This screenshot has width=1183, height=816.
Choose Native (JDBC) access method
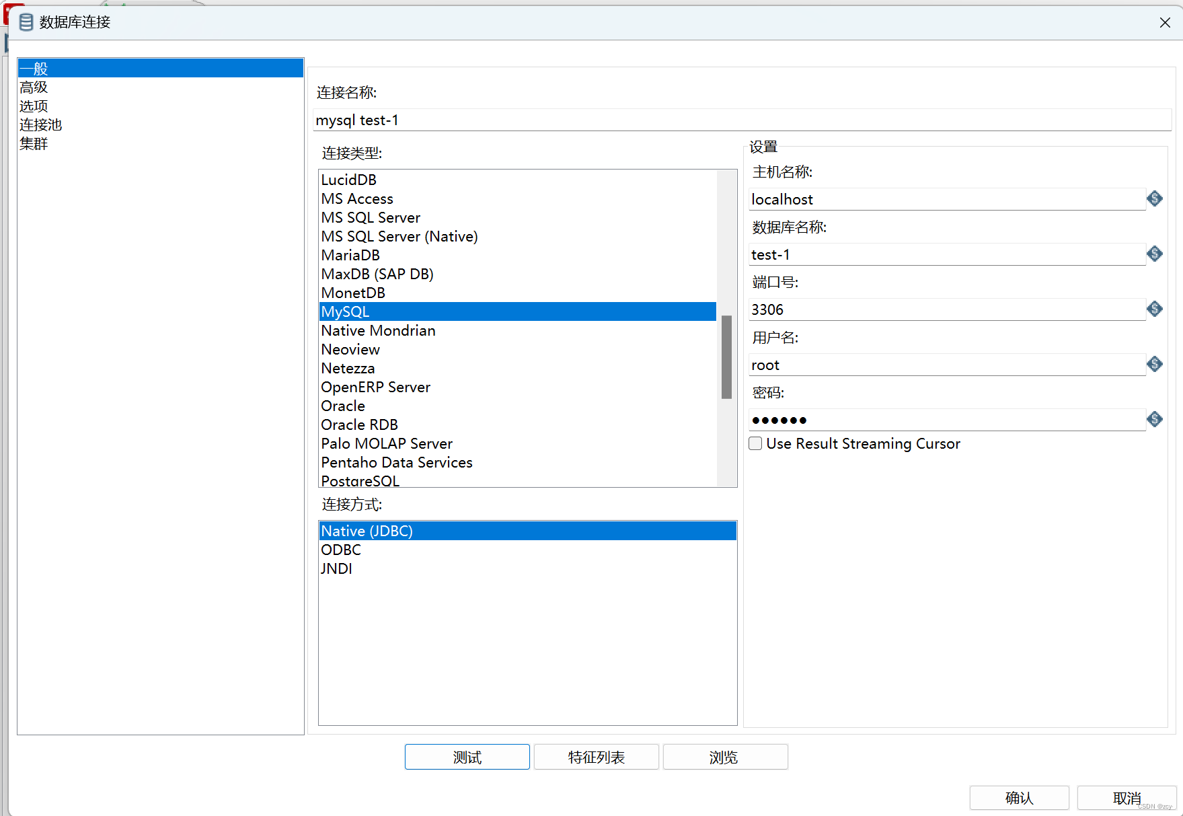click(528, 531)
